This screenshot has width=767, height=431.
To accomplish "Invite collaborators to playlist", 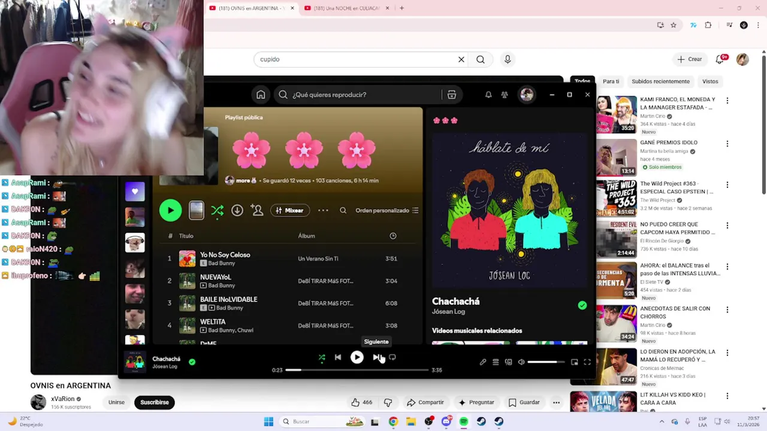I will (257, 210).
